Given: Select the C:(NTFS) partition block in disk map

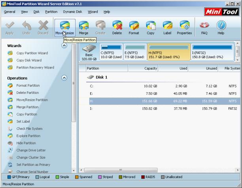Looking at the screenshot, I should [111, 52].
